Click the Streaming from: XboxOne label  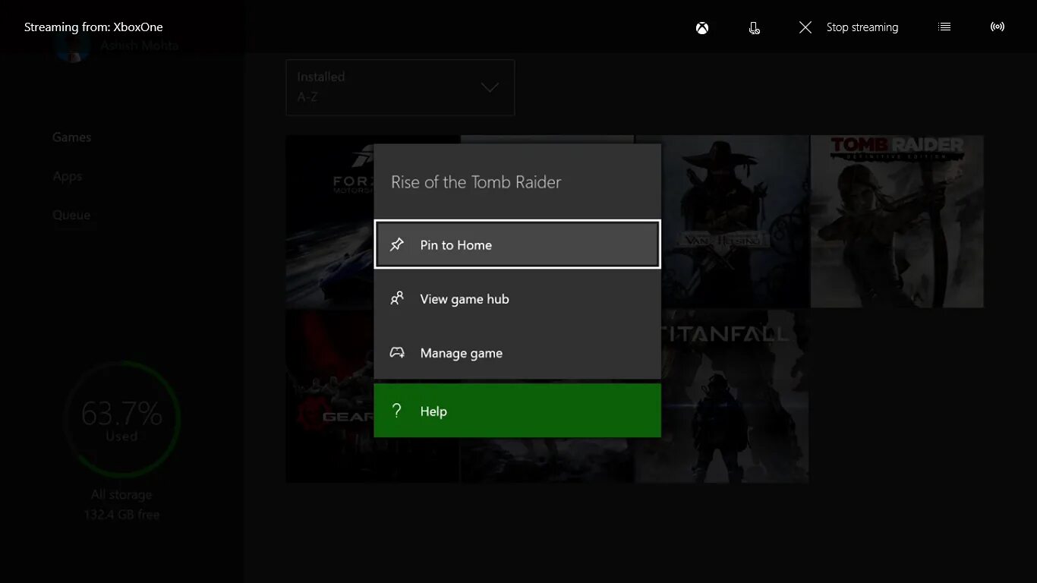click(93, 27)
